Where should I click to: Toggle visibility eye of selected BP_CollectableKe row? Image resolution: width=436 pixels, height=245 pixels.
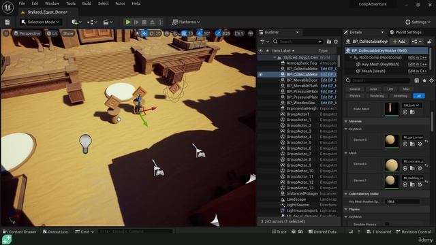260,74
